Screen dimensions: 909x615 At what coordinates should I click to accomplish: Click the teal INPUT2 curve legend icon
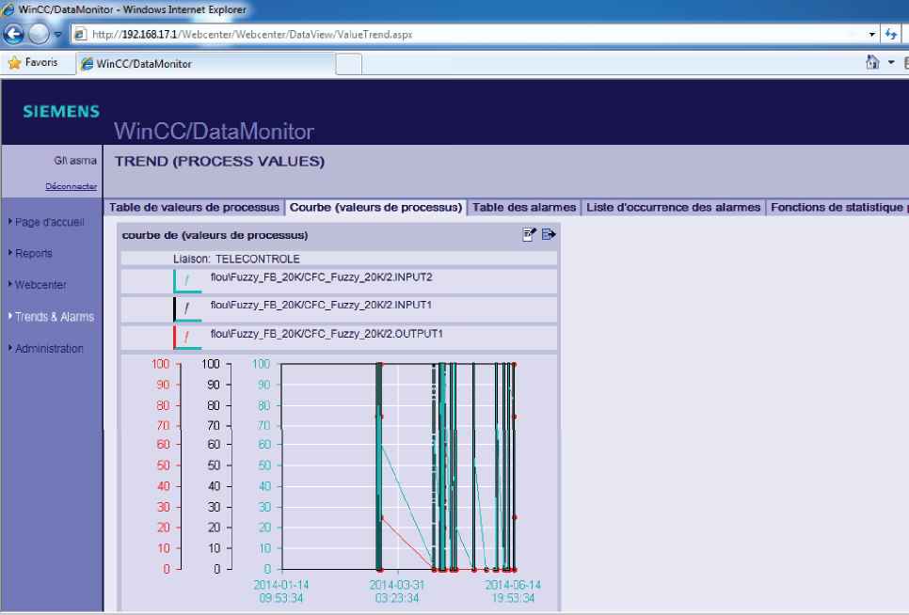[186, 280]
